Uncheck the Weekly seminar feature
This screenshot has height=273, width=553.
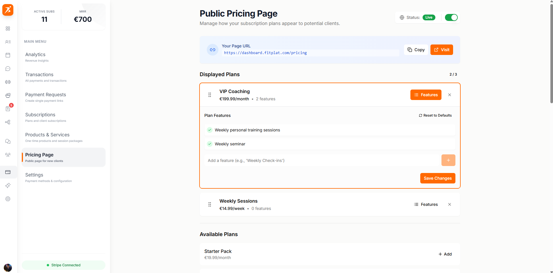point(209,144)
